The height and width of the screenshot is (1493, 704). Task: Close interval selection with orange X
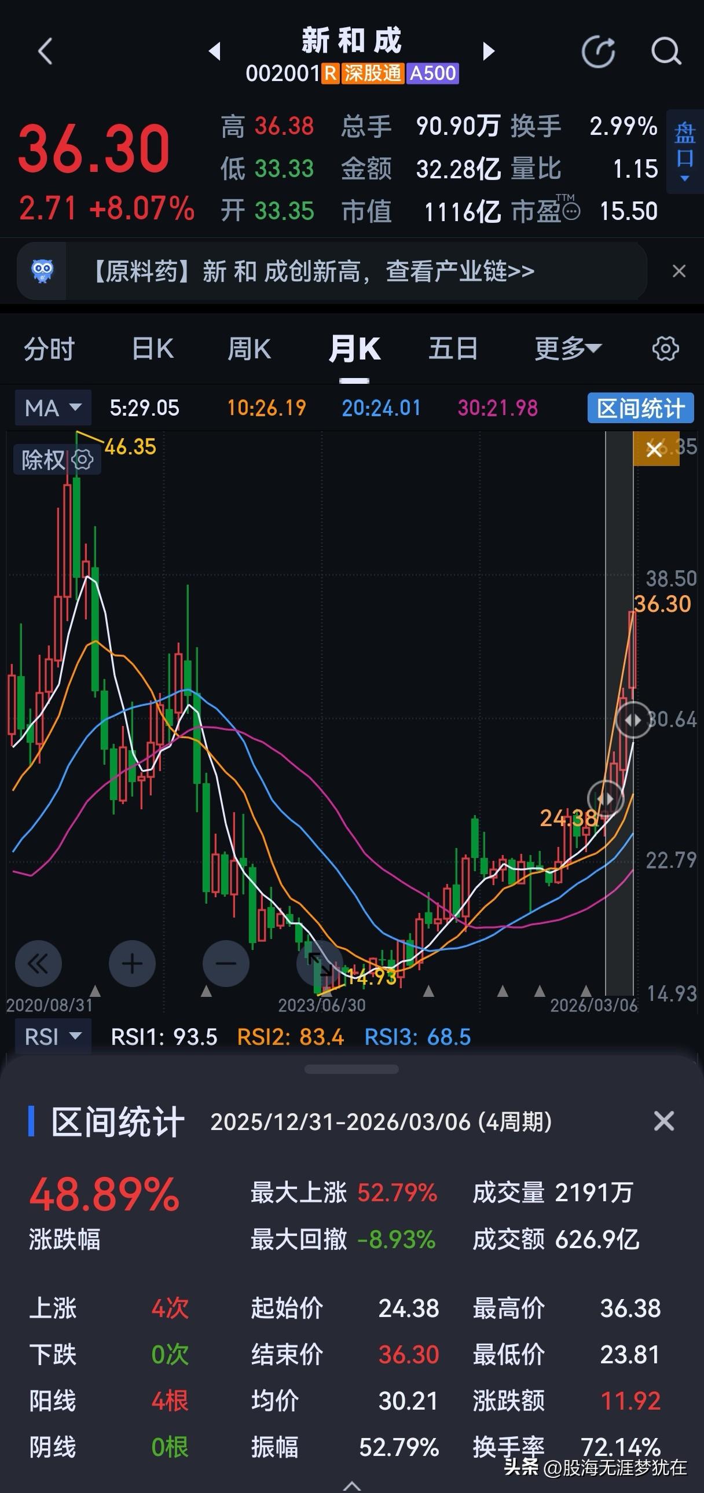[655, 449]
